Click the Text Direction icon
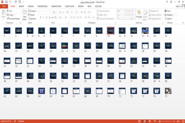 click(x=98, y=11)
